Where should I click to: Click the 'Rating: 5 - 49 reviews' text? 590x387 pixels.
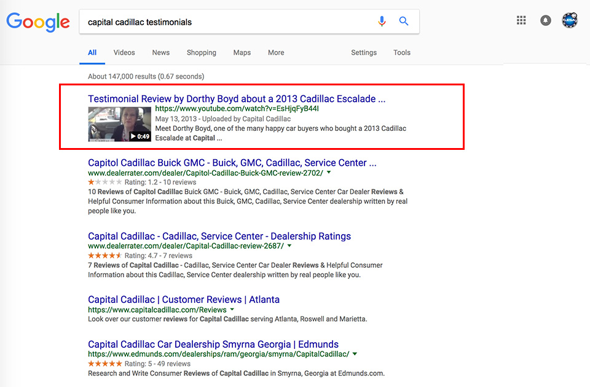coord(157,364)
